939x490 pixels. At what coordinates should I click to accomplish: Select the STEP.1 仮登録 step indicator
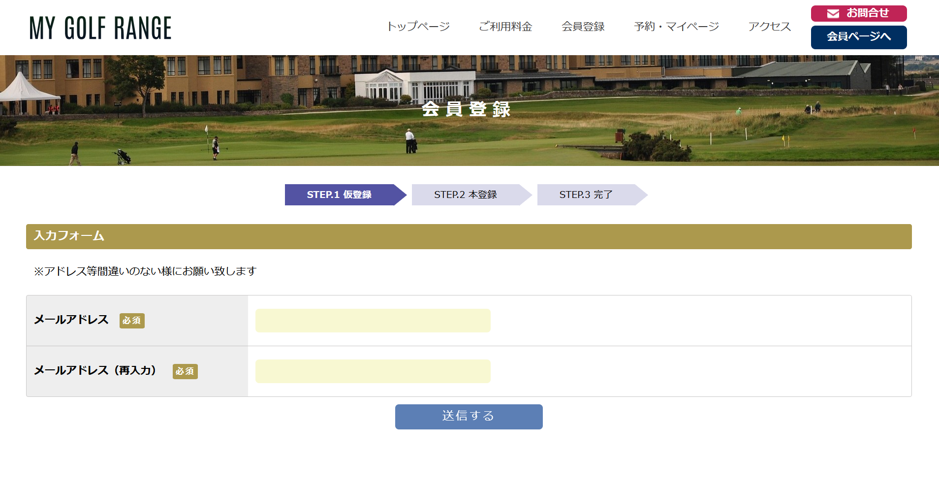(x=340, y=195)
